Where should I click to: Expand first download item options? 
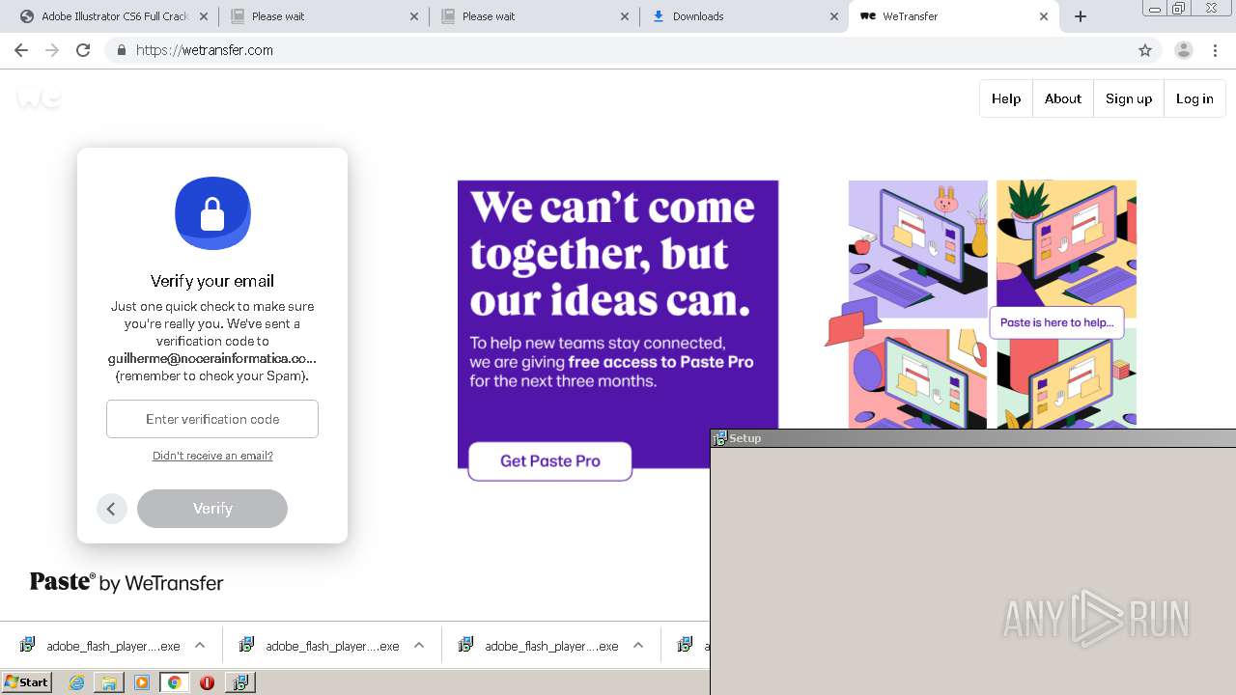[200, 646]
